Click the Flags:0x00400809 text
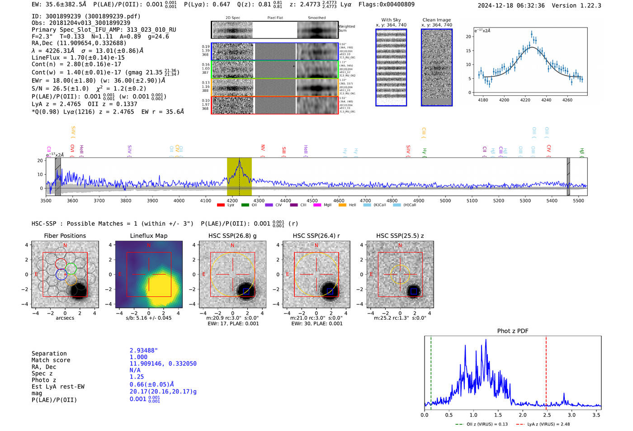Screen dimensions: 633x431 [387, 5]
